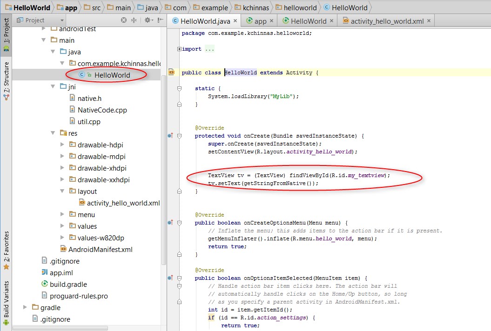
Task: Click the "MyLib" string in loadLibrary call
Action: 281,96
